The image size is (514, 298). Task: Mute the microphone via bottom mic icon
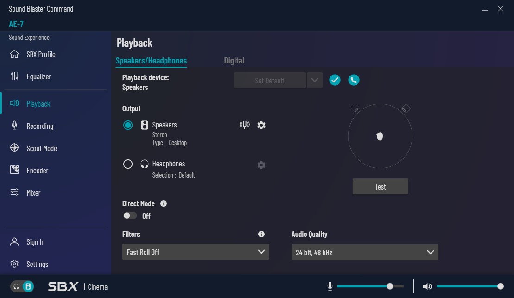click(x=330, y=286)
